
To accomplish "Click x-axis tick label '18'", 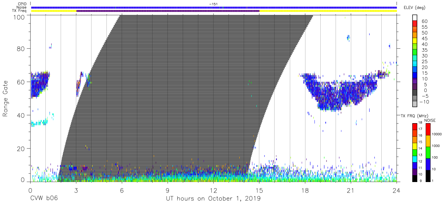I will point(305,191).
